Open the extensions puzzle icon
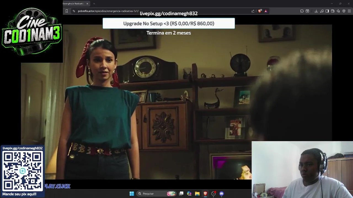Screen dimensions: 353x198 302,11
